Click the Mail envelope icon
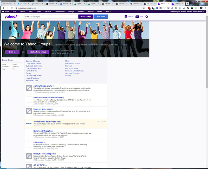Screen dimensions: 208x169 (x=137, y=17)
